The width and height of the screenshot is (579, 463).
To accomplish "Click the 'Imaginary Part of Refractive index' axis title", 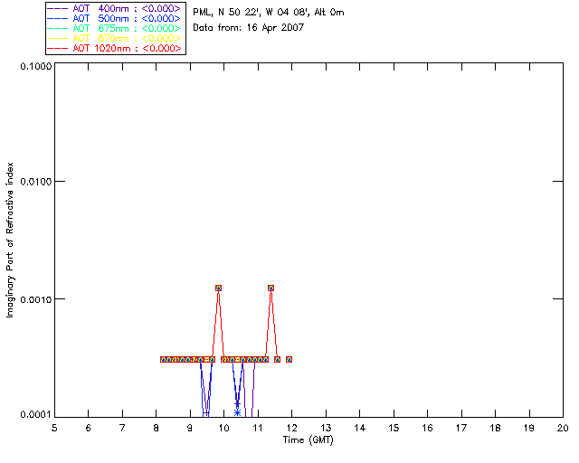I will click(x=10, y=240).
